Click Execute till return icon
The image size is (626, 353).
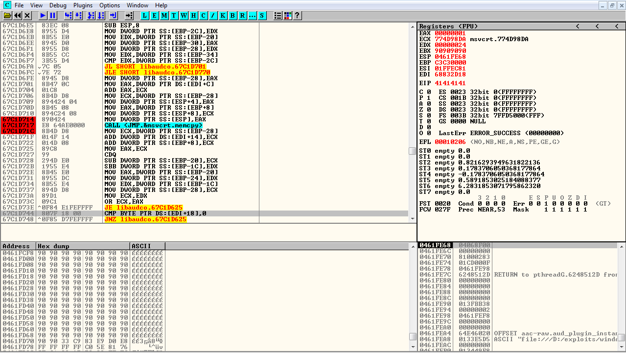tap(113, 16)
